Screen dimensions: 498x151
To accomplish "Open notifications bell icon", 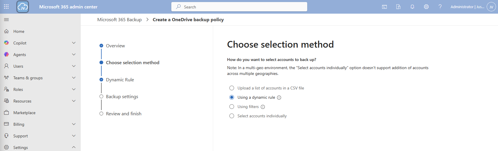I will pos(412,7).
